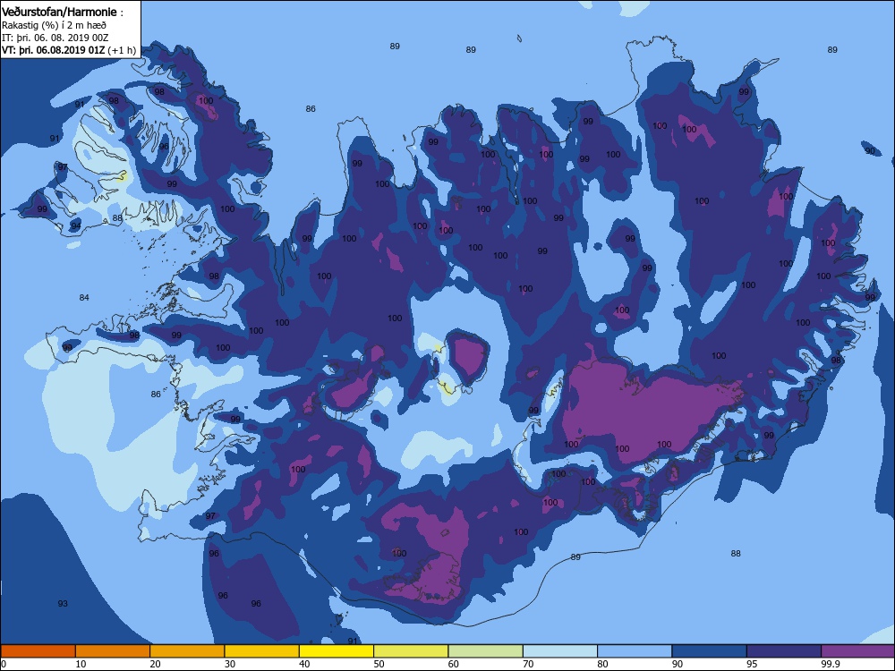Select the light blue 80–90 legend swatch
Screen dimensions: 895x671
pos(635,651)
